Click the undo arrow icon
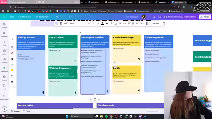The height and width of the screenshot is (119, 212). [x=57, y=17]
